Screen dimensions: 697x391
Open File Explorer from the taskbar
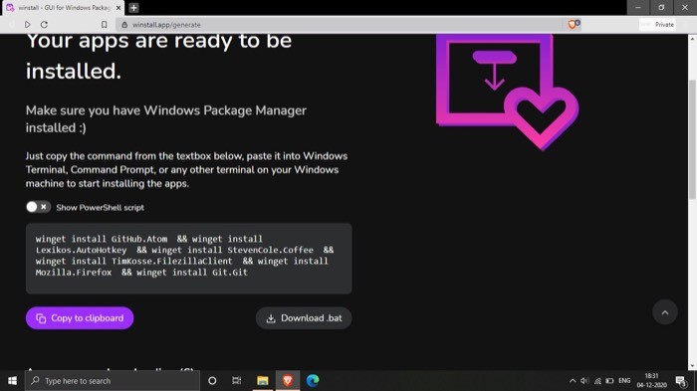(x=262, y=381)
